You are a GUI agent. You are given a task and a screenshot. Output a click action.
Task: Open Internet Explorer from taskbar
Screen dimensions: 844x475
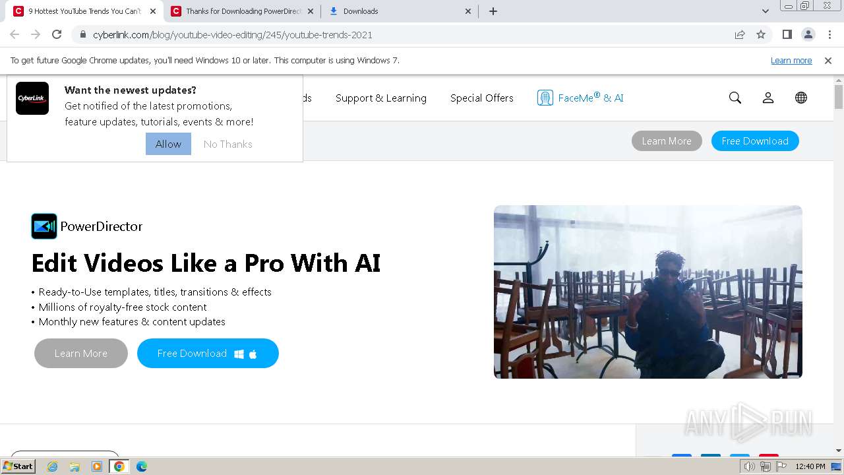point(53,466)
